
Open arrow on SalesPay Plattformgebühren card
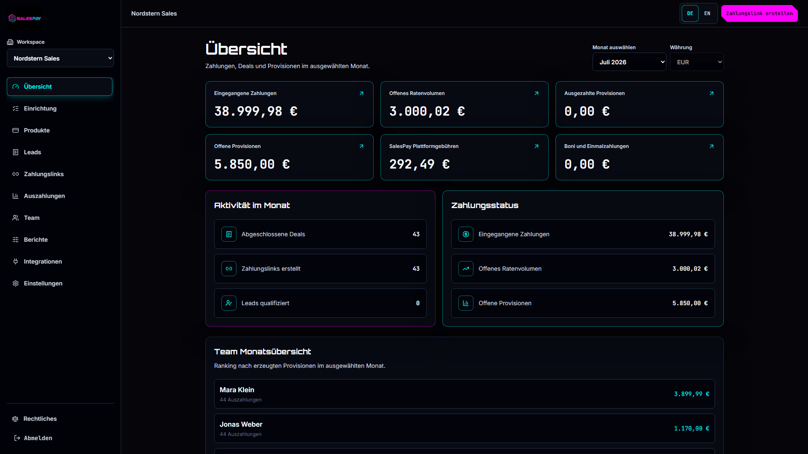(x=537, y=146)
